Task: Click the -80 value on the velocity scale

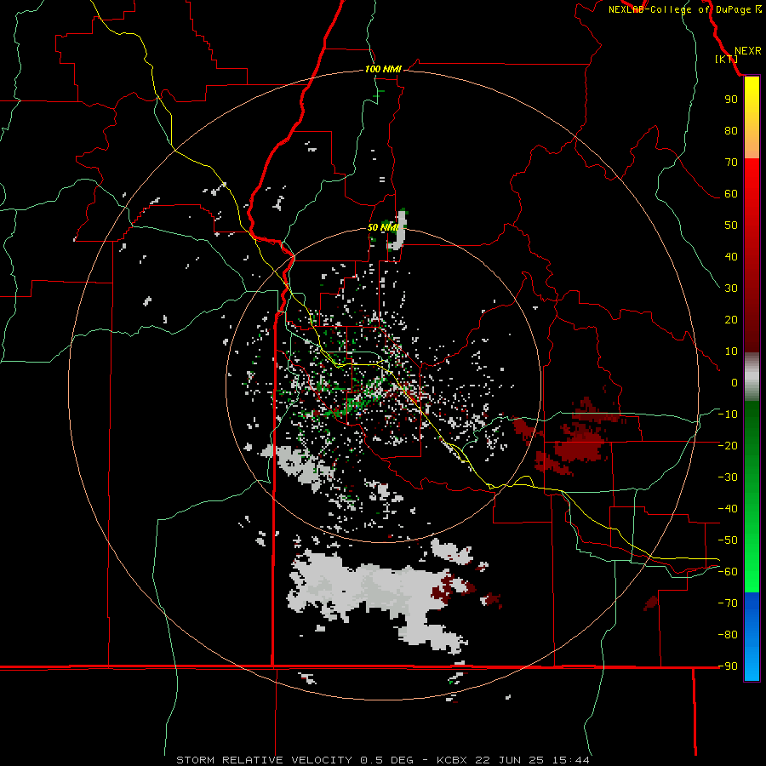Action: (728, 635)
